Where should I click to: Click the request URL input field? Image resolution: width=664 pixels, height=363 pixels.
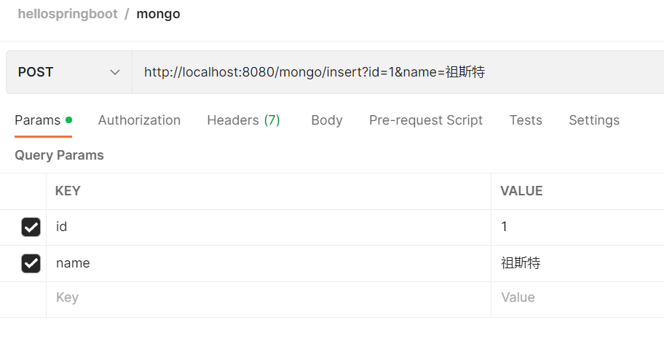coord(393,72)
